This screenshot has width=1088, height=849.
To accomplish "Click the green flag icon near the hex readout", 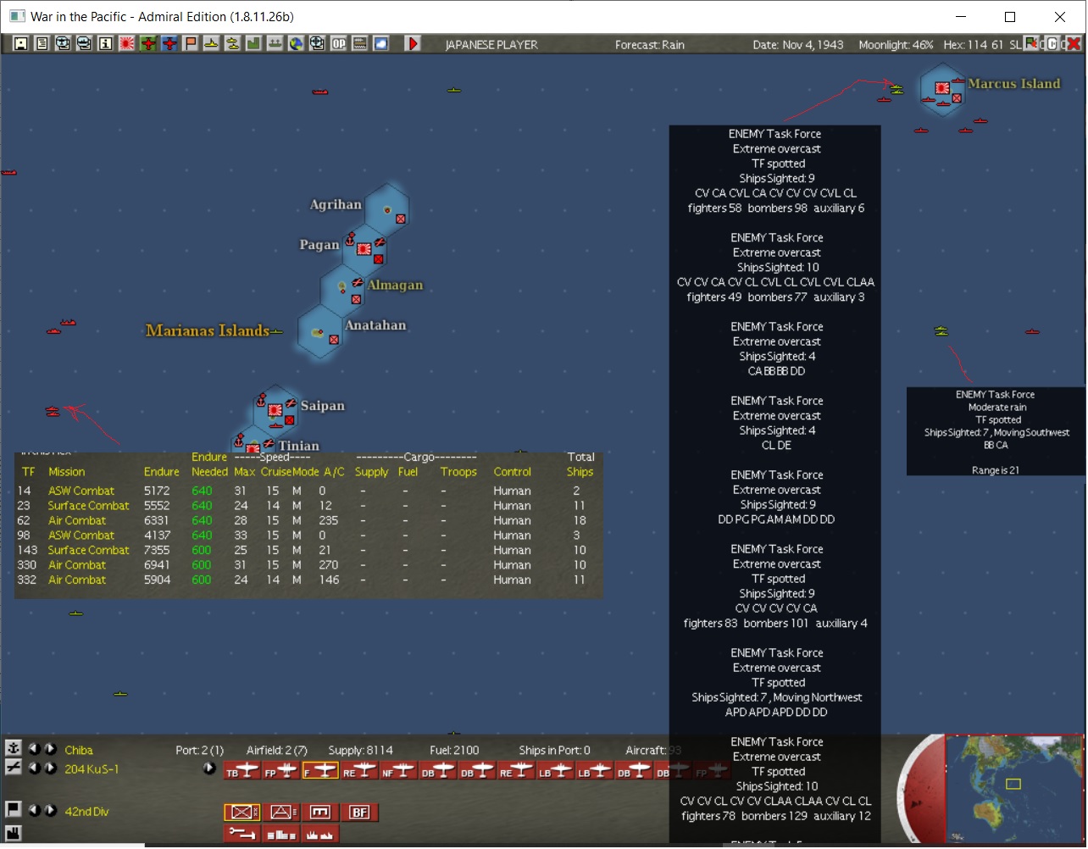I will point(1032,43).
